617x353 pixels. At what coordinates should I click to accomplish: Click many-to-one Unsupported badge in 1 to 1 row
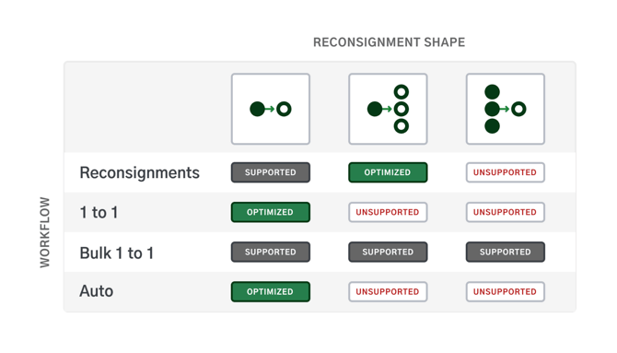click(x=506, y=212)
